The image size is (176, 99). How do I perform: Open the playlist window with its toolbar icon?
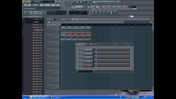73,2
